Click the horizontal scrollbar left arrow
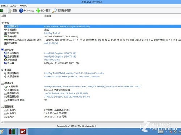 point(2,122)
